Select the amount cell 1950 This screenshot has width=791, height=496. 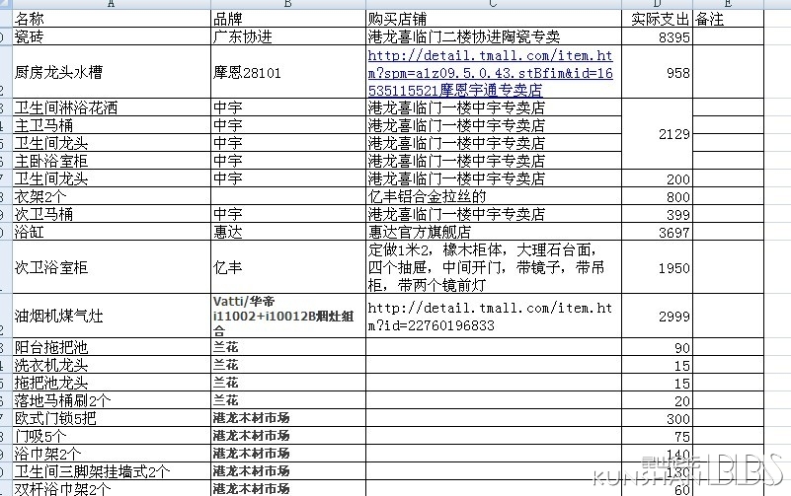click(x=658, y=267)
